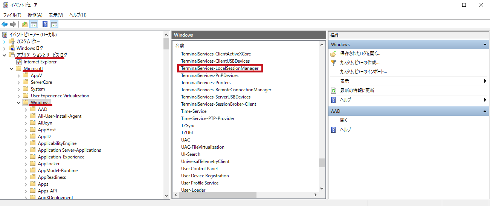Click カスタム ビューのインポート... action
Image resolution: width=490 pixels, height=206 pixels.
(x=363, y=72)
